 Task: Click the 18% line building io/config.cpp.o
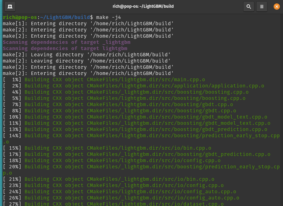tap(112, 161)
